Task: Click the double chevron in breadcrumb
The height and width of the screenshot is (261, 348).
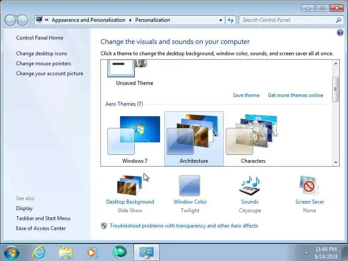Action: tap(47, 20)
